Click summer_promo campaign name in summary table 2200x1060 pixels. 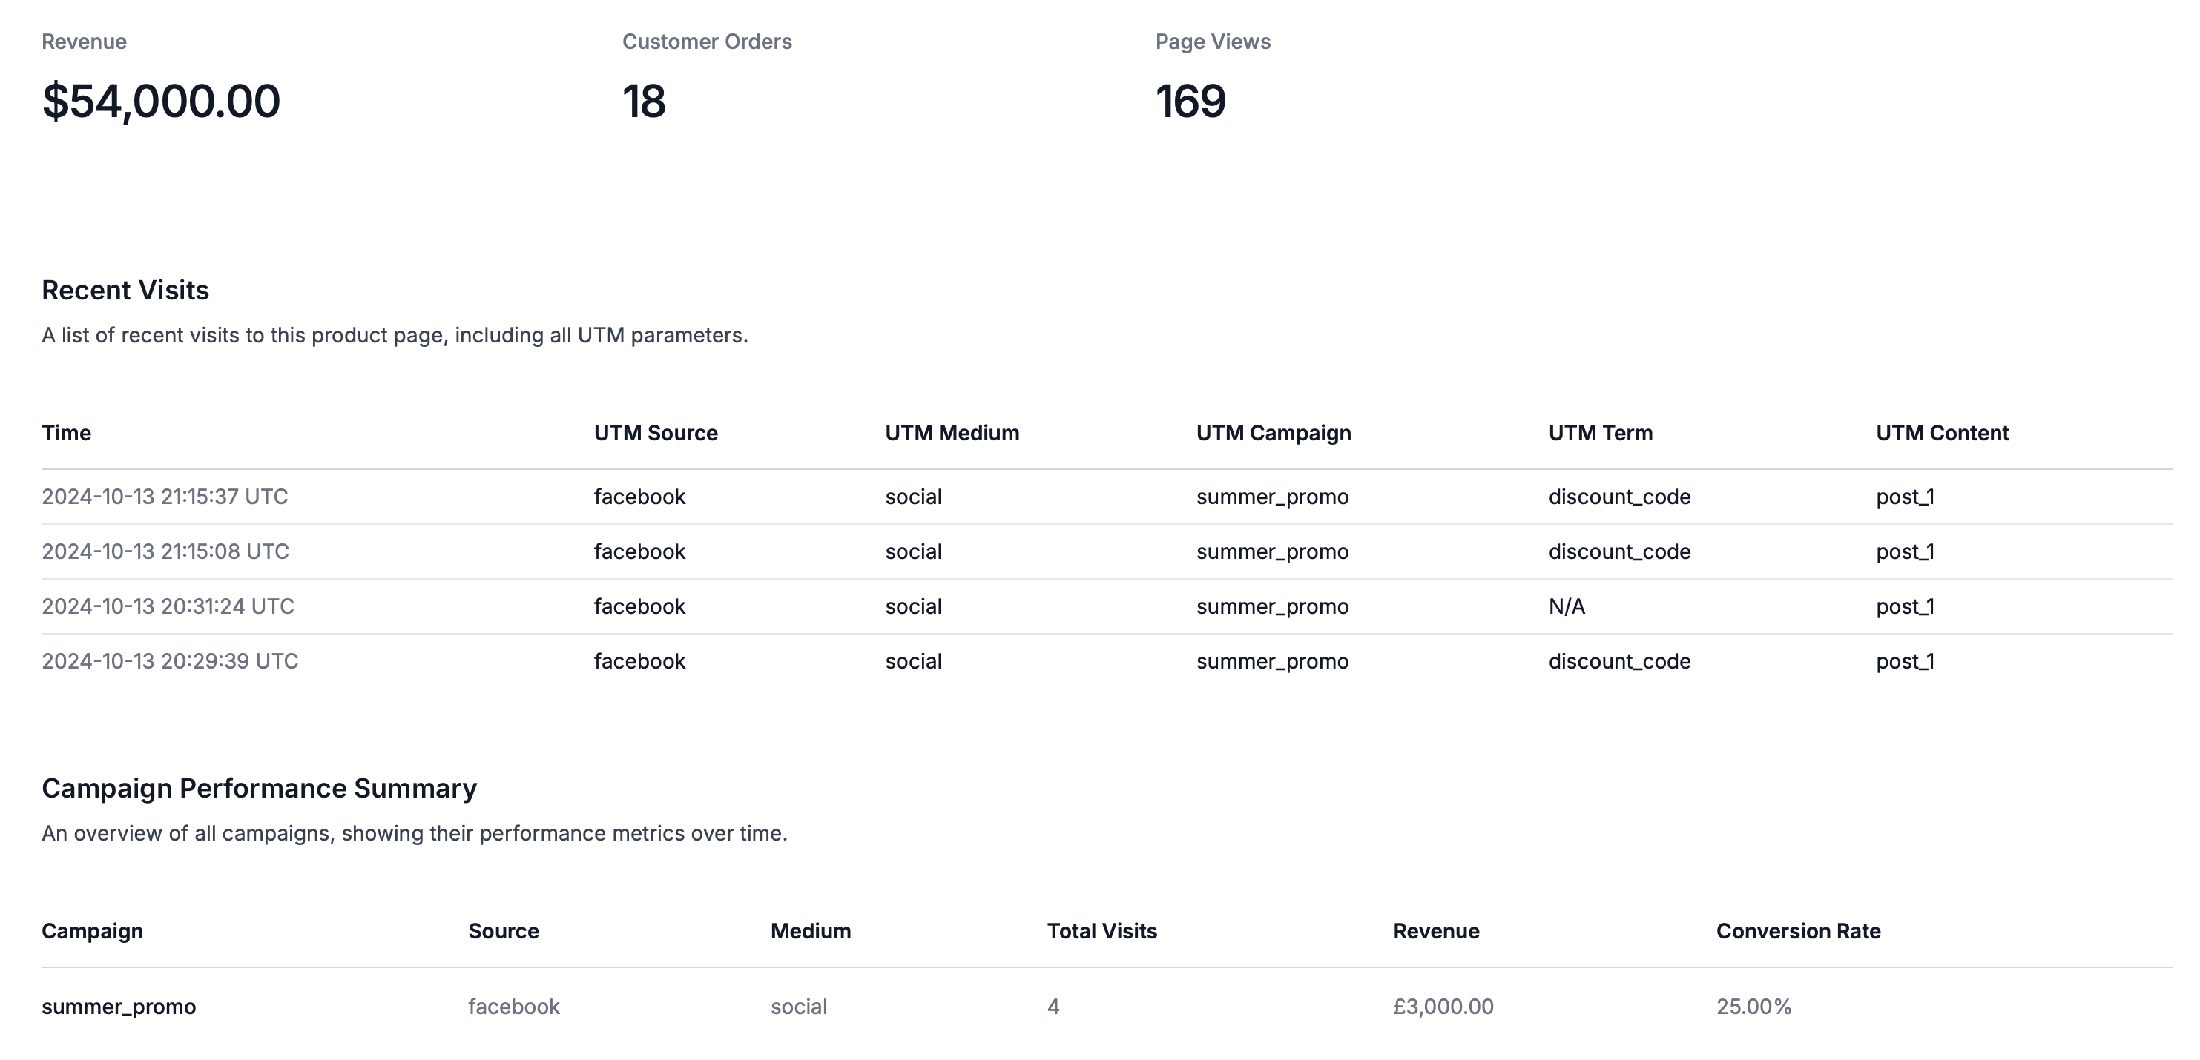(119, 1007)
